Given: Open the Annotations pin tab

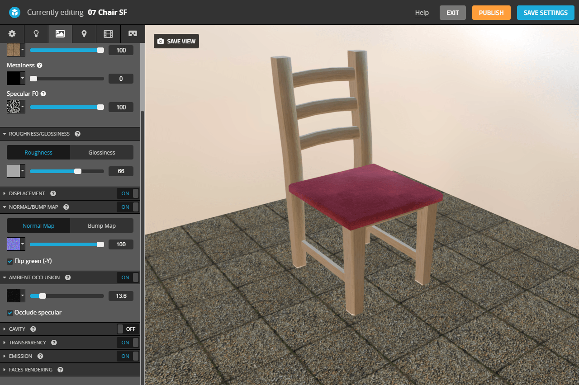Looking at the screenshot, I should coord(84,34).
